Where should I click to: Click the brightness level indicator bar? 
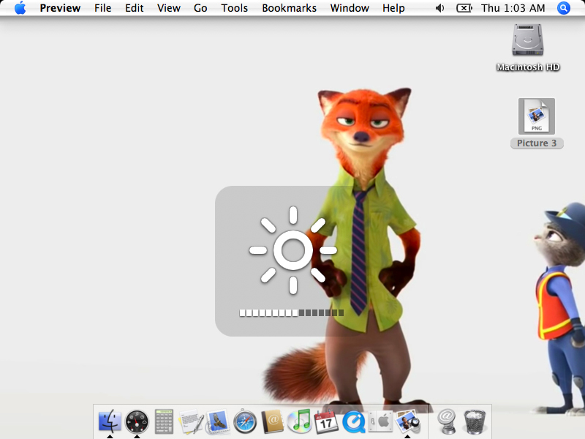(291, 313)
